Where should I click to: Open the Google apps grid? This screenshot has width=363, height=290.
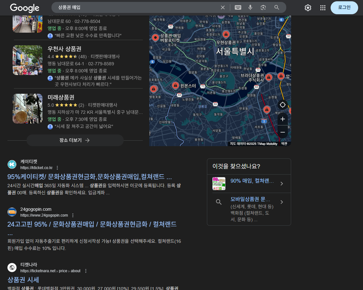coord(323,8)
